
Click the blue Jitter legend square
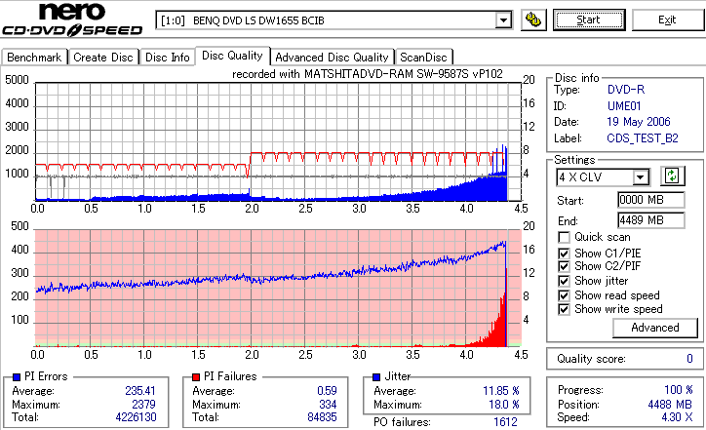[376, 377]
